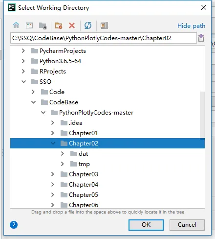Confirm selection with OK button
This screenshot has width=215, height=239.
pyautogui.click(x=146, y=225)
